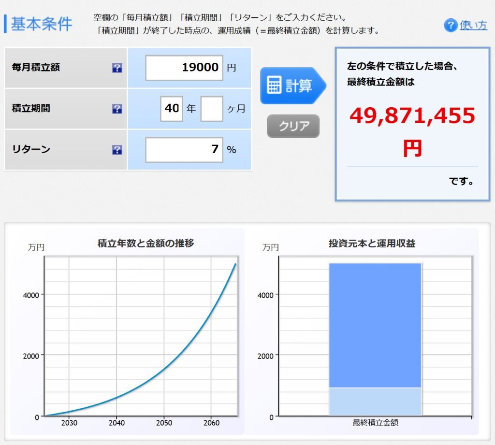Image resolution: width=495 pixels, height=445 pixels.
Task: Click the empty ヶ月 input box
Action: [x=212, y=109]
